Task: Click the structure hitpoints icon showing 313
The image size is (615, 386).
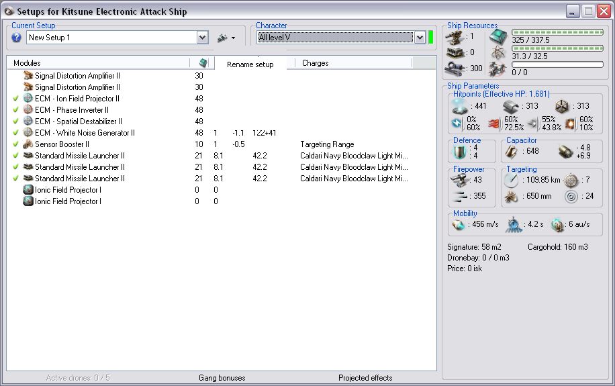Action: 562,106
